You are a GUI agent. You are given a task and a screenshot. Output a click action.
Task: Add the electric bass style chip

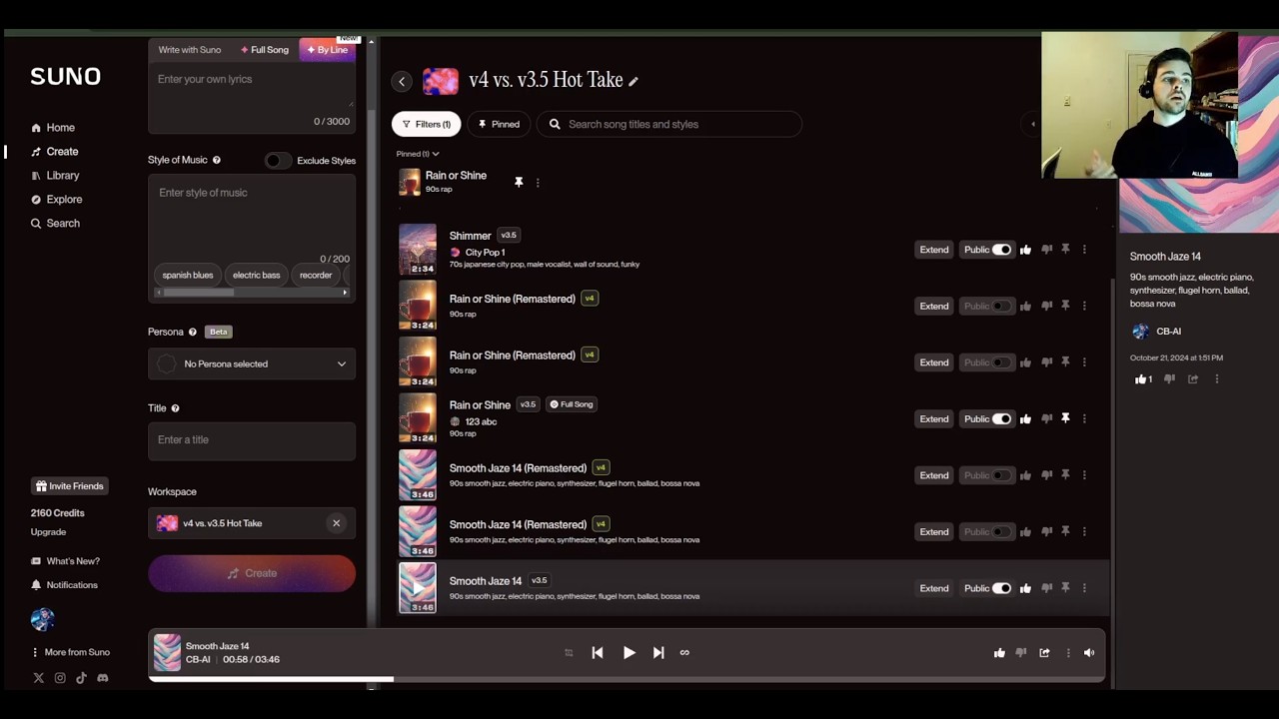[x=257, y=276]
